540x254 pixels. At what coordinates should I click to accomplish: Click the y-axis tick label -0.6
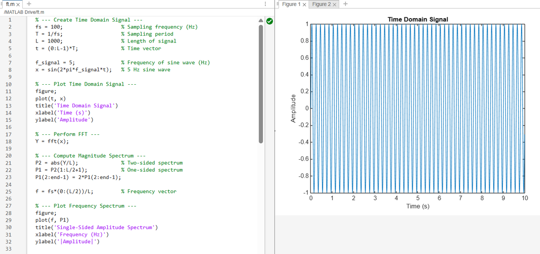tap(303, 159)
